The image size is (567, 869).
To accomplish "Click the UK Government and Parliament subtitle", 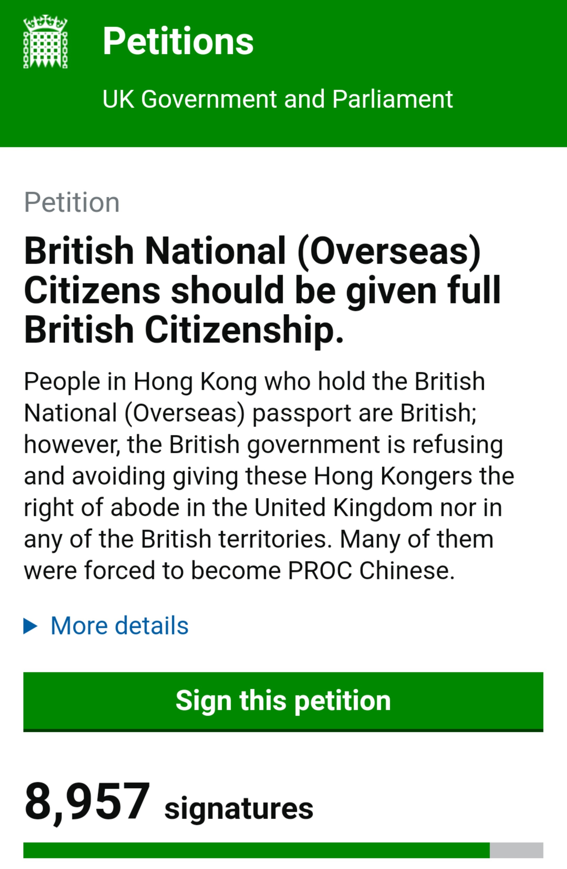I will tap(277, 99).
